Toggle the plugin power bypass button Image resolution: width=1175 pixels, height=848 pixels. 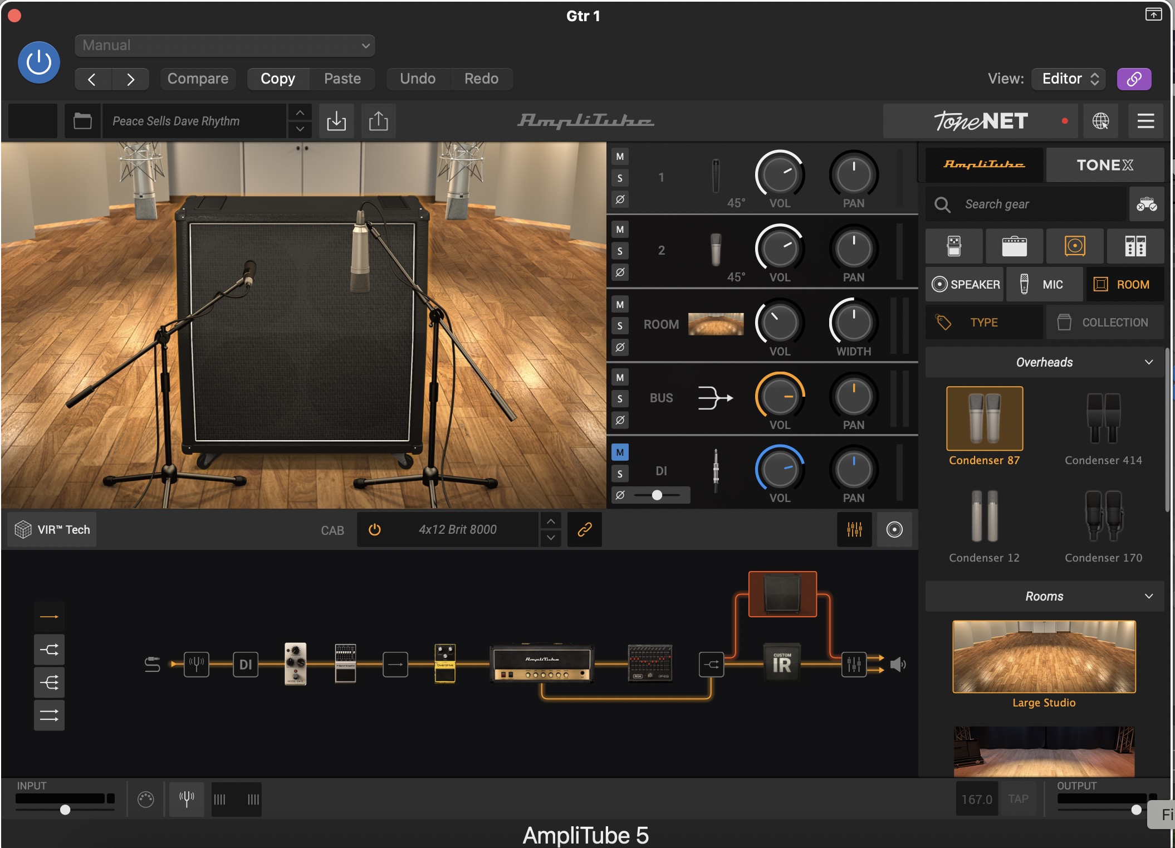click(39, 62)
